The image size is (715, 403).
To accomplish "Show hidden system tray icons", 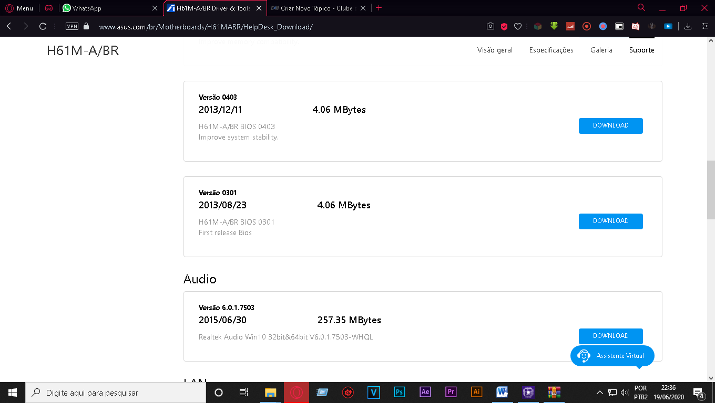I will [599, 393].
